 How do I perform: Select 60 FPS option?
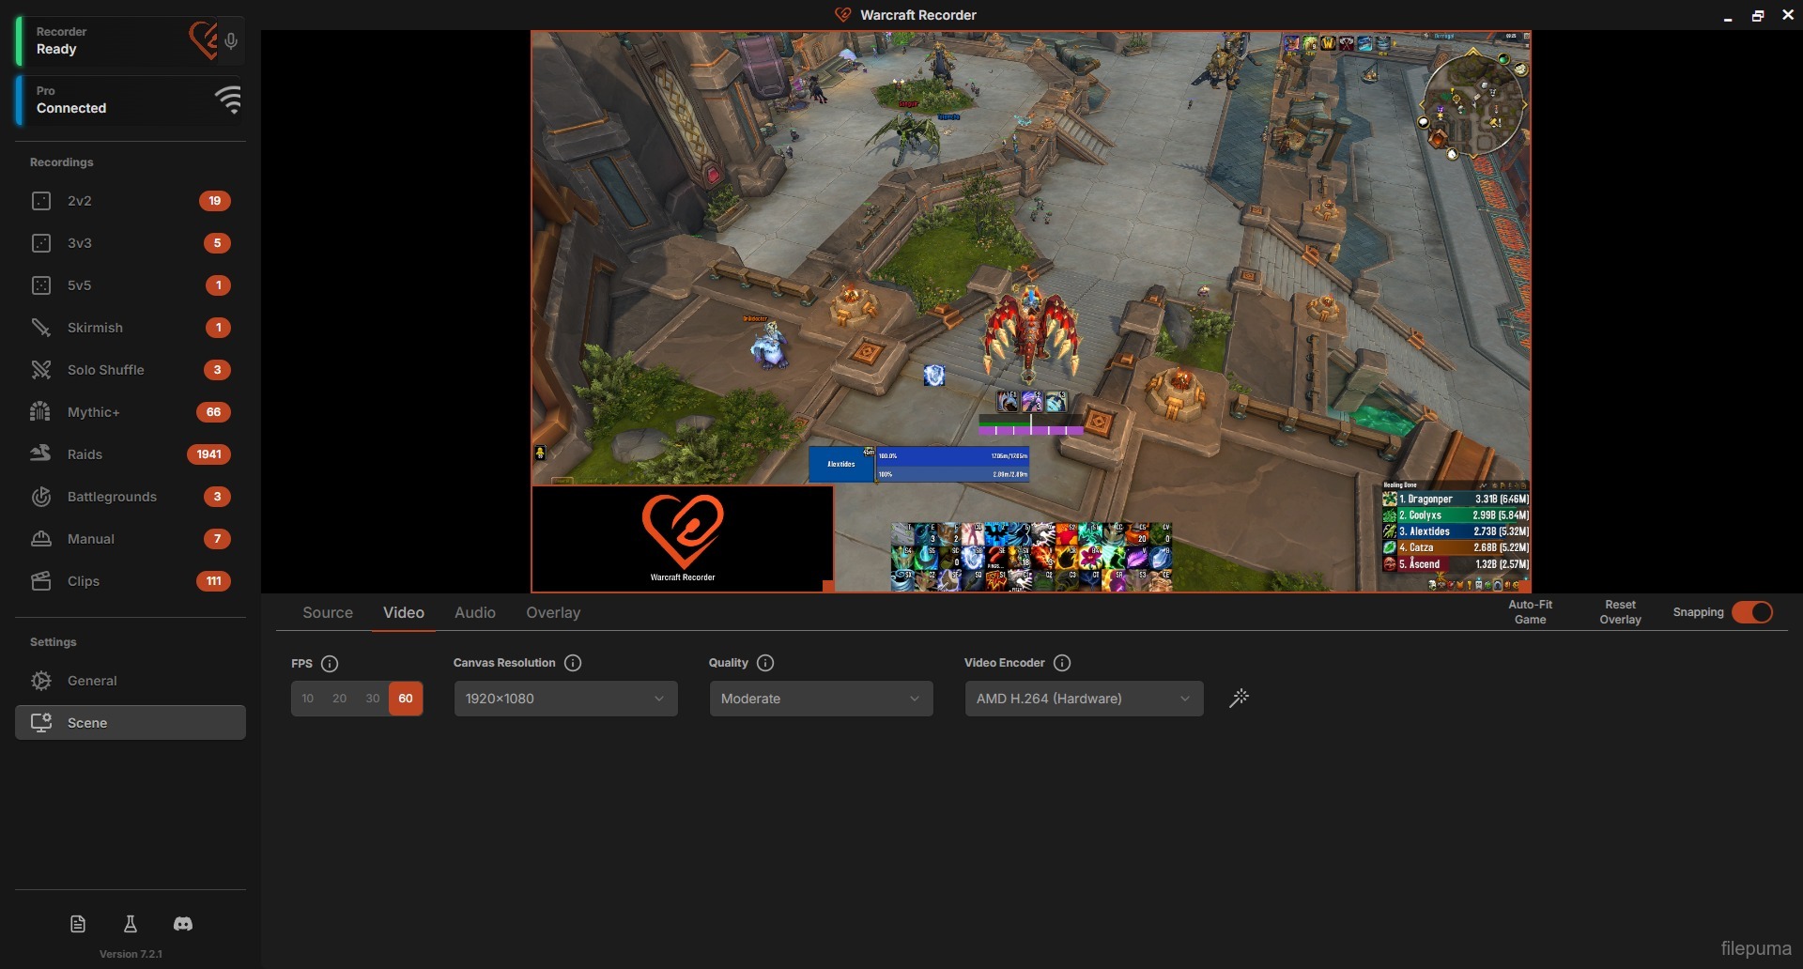coord(406,699)
